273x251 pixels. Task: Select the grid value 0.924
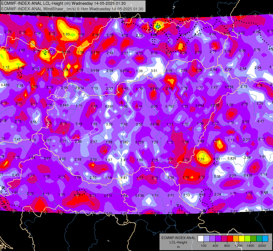[124, 71]
